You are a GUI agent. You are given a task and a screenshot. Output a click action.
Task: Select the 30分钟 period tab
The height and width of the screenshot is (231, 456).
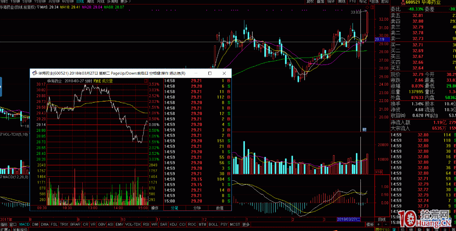point(54,1)
